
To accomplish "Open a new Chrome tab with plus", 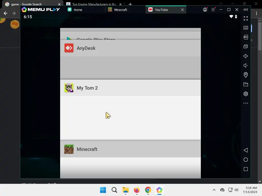I will coord(130,4).
